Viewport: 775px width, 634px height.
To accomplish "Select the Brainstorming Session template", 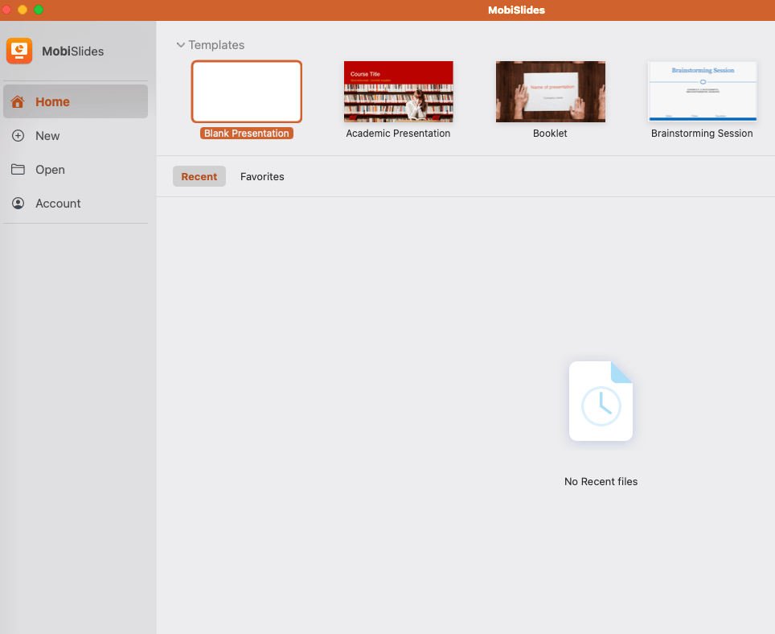I will (x=702, y=92).
